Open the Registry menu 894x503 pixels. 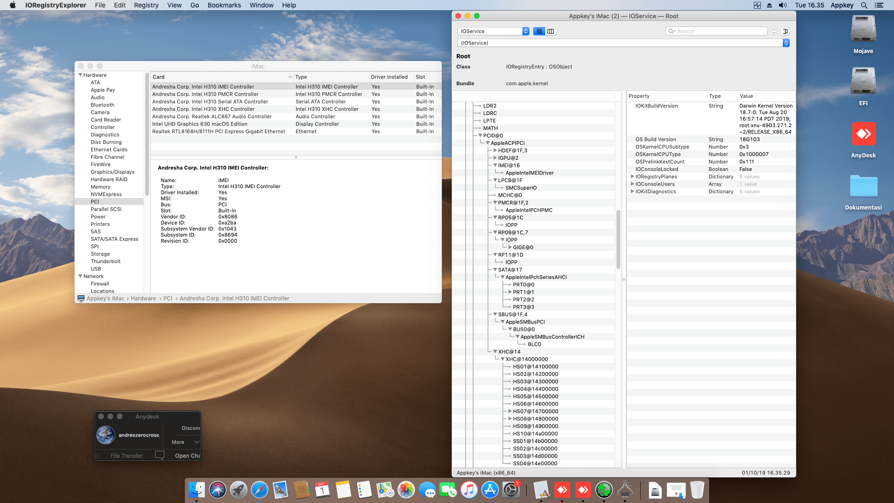click(146, 5)
